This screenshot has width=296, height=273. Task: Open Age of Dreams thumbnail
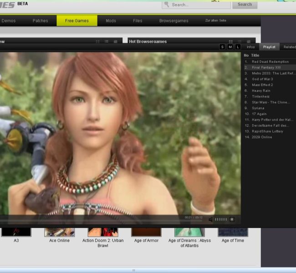(x=189, y=232)
